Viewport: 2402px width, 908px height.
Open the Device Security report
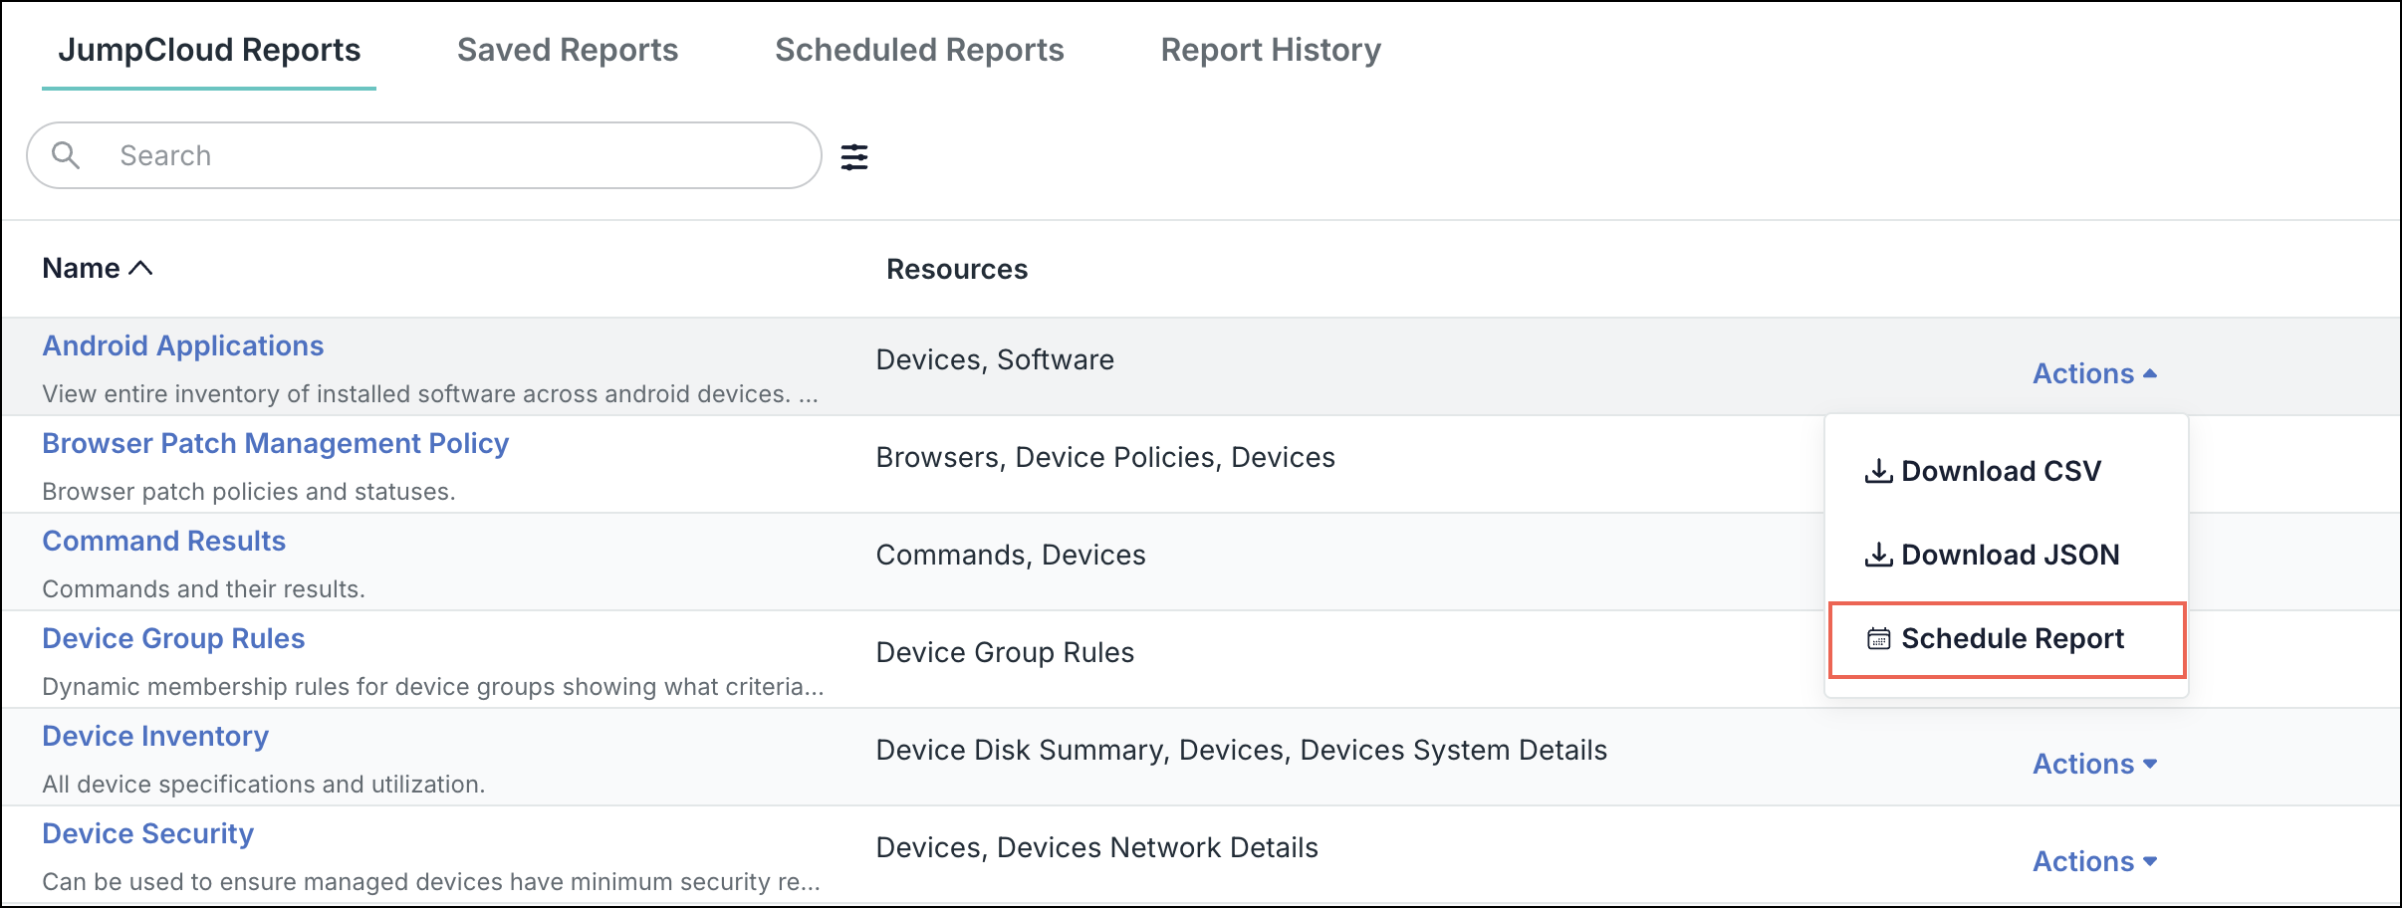click(x=147, y=833)
